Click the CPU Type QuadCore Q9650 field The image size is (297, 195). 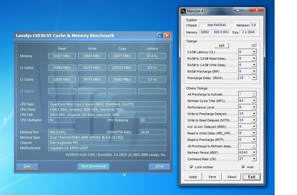pyautogui.click(x=107, y=104)
